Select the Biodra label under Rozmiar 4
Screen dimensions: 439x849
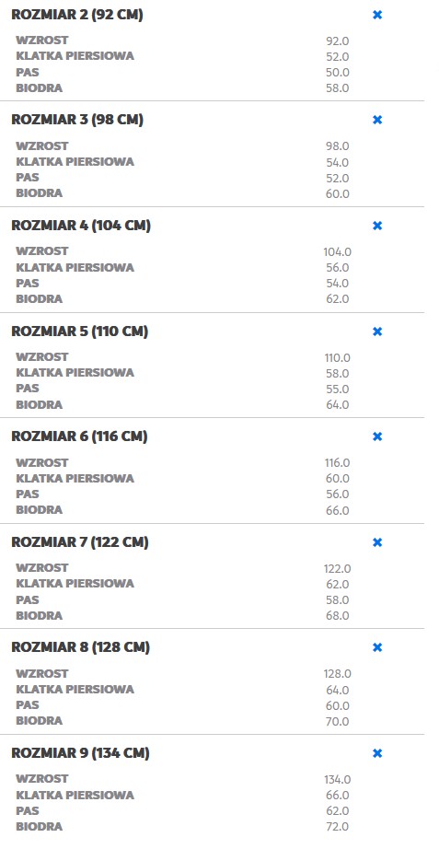click(x=39, y=299)
